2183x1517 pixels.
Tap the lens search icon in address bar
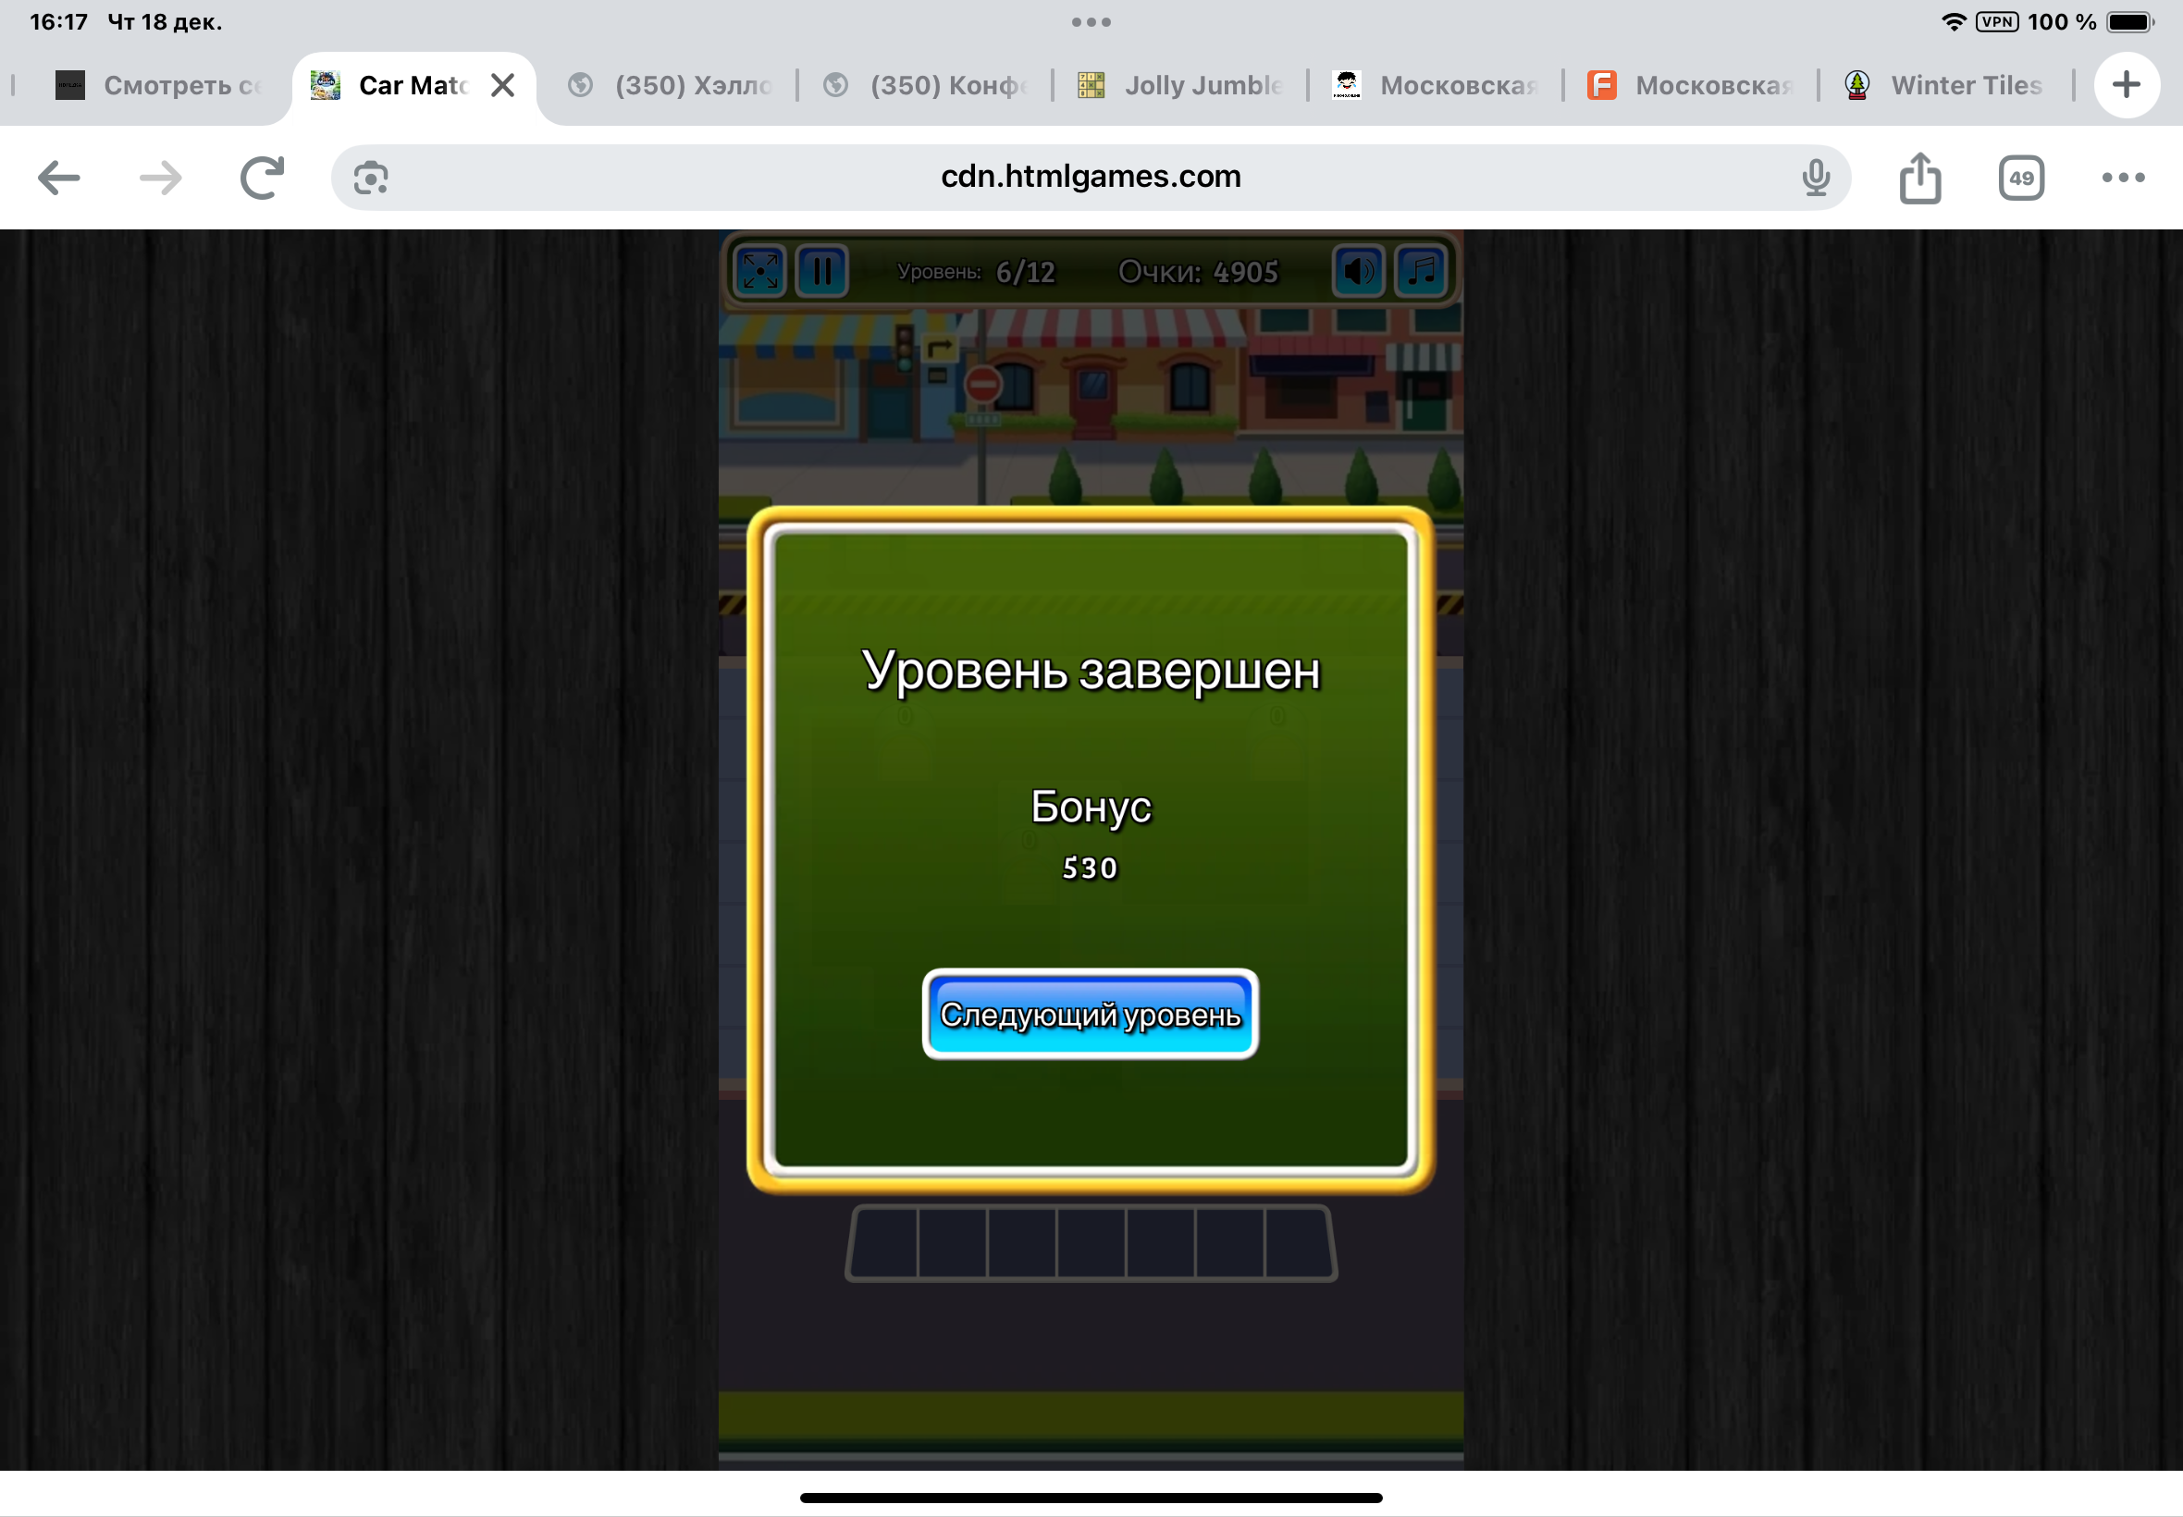coord(371,178)
